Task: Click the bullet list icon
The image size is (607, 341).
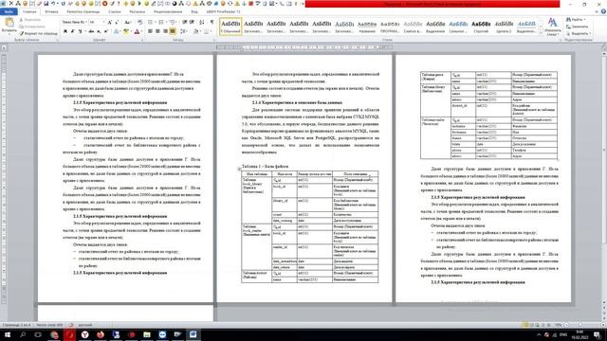Action: (x=151, y=22)
